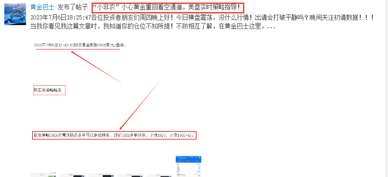388x177 pixels.
Task: Click the upper red arrow pointing at the timestamp
Action: [96, 67]
